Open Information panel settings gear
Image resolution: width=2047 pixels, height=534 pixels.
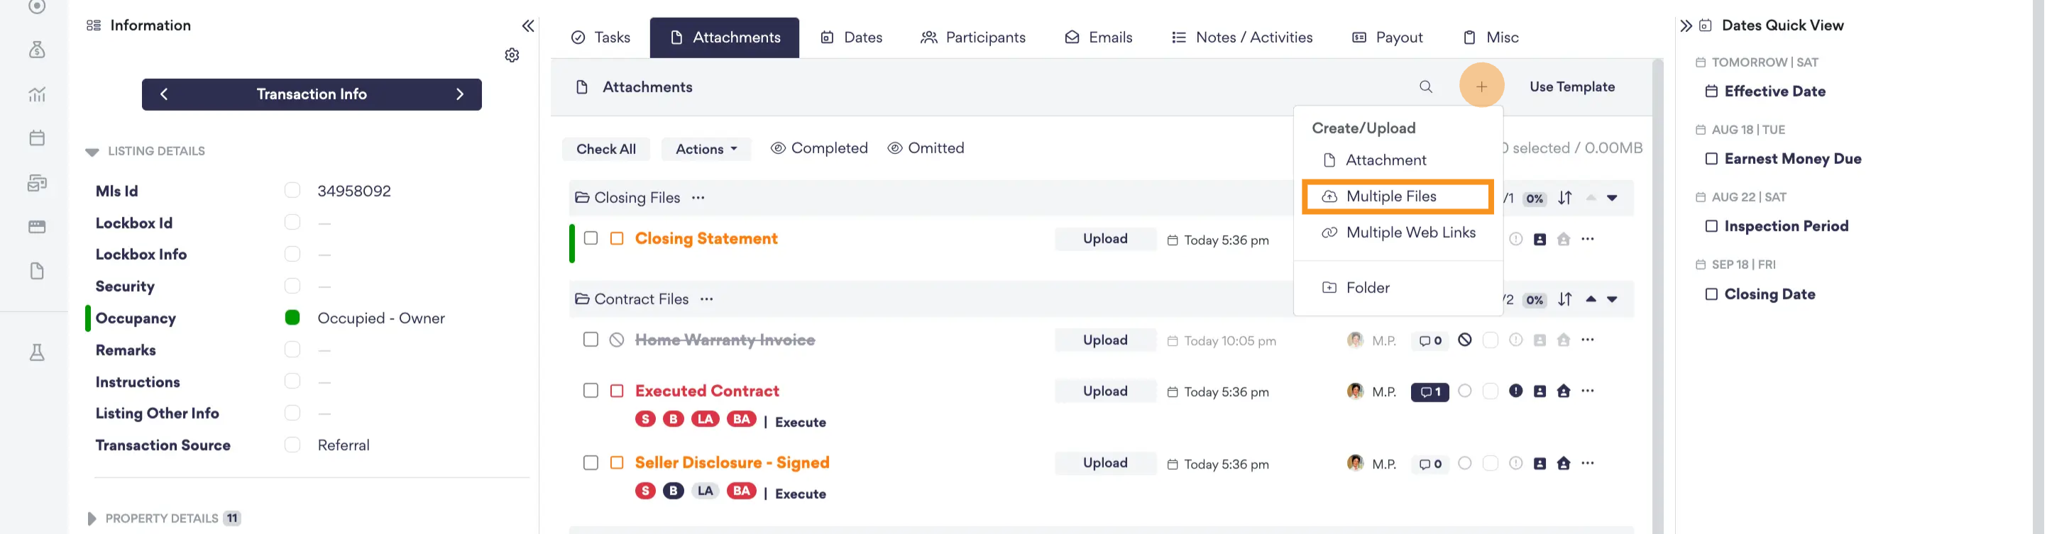[x=512, y=55]
